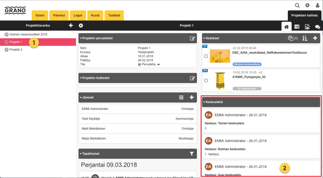Select the Projektien hallinta tab
The image size is (323, 178).
click(x=305, y=16)
